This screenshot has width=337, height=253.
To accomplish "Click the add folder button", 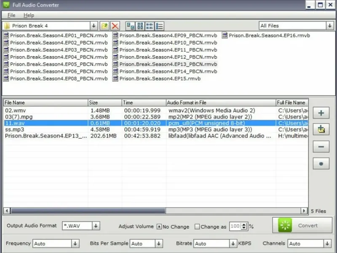I will [321, 129].
